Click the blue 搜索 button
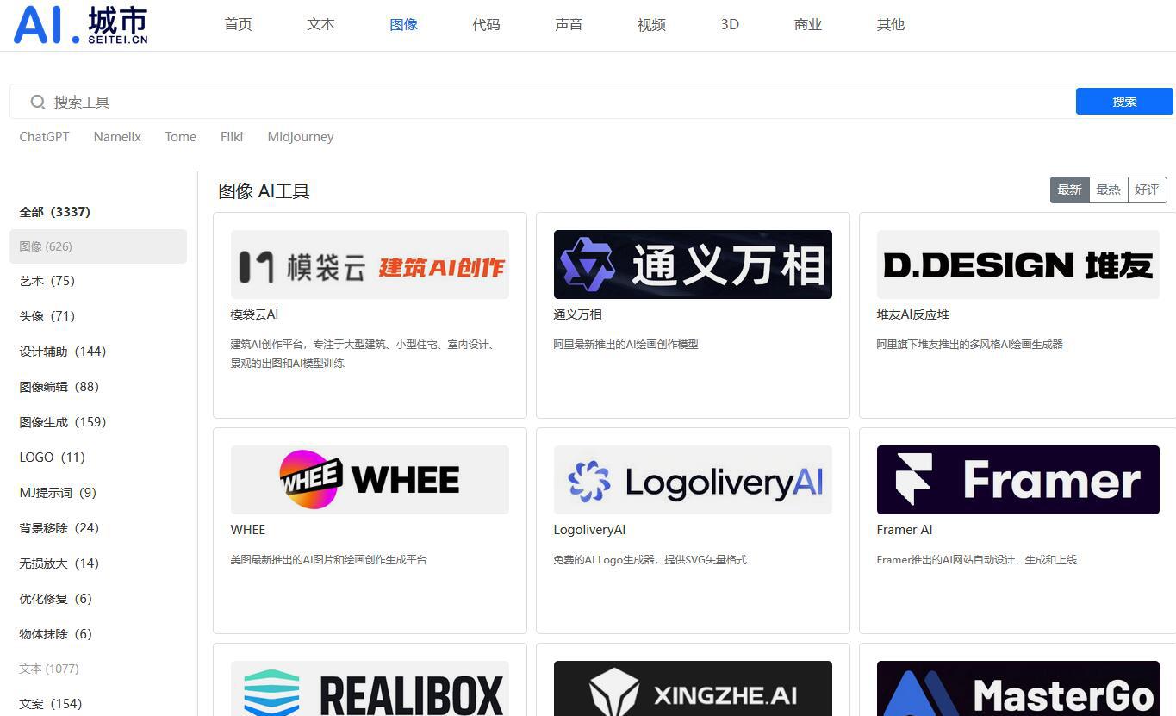Image resolution: width=1176 pixels, height=716 pixels. (x=1124, y=101)
